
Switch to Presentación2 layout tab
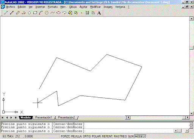66,117
